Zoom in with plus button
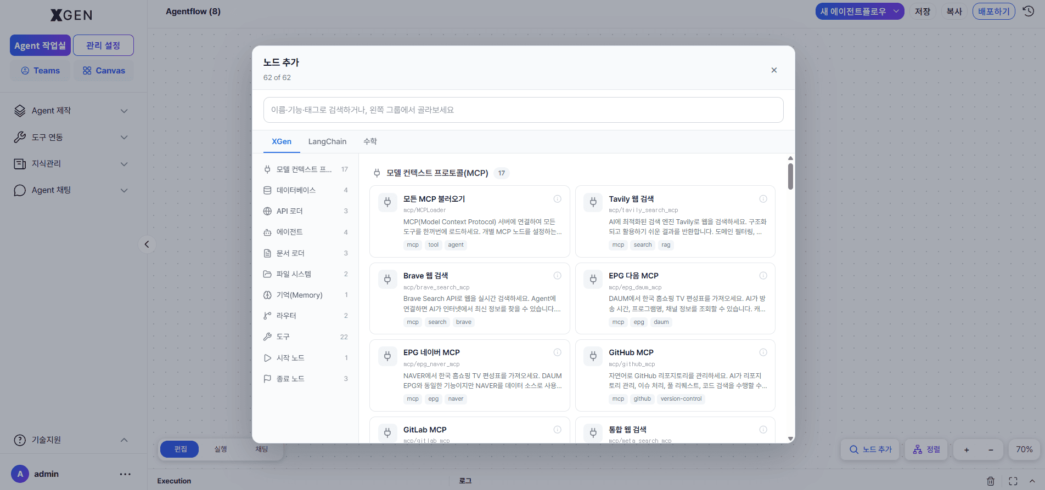The image size is (1045, 490). coord(967,449)
